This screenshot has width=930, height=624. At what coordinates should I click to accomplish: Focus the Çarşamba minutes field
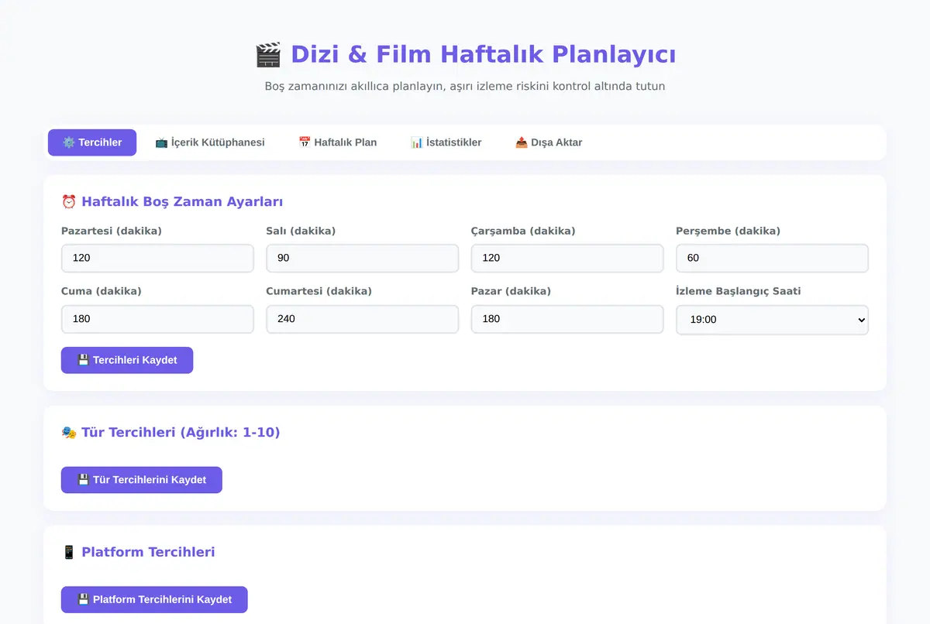tap(567, 258)
